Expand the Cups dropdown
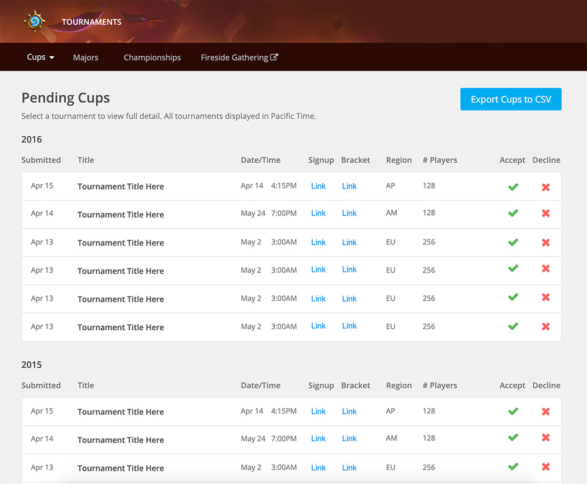Image resolution: width=587 pixels, height=484 pixels. point(39,57)
